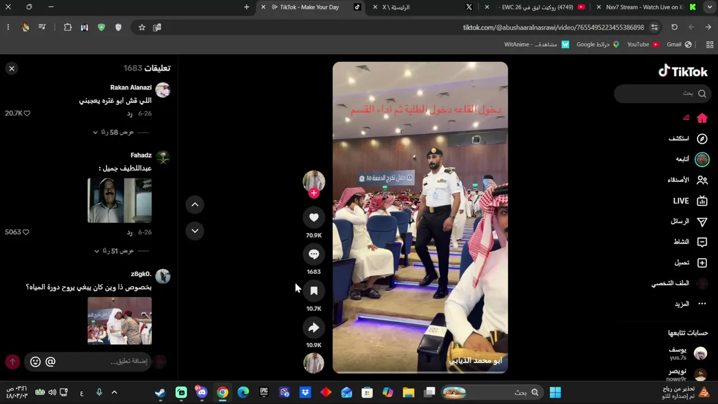
Task: Open the image attached to z8gk0.'s comment
Action: point(119,321)
